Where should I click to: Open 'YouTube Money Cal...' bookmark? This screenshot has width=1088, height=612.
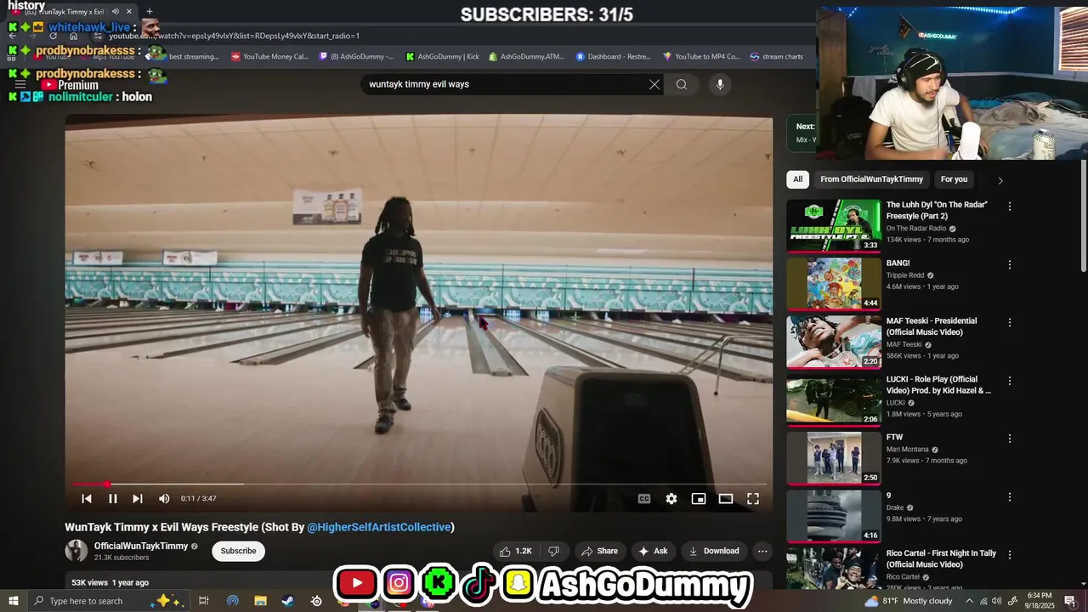pyautogui.click(x=269, y=57)
